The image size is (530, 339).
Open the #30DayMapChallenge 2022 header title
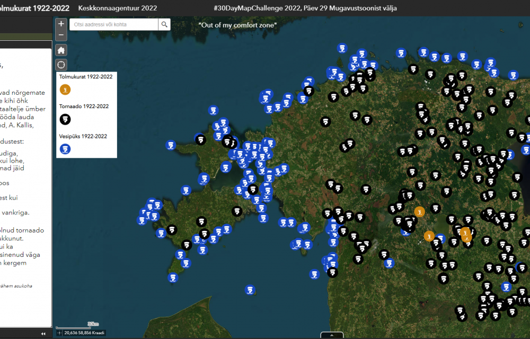click(x=305, y=8)
